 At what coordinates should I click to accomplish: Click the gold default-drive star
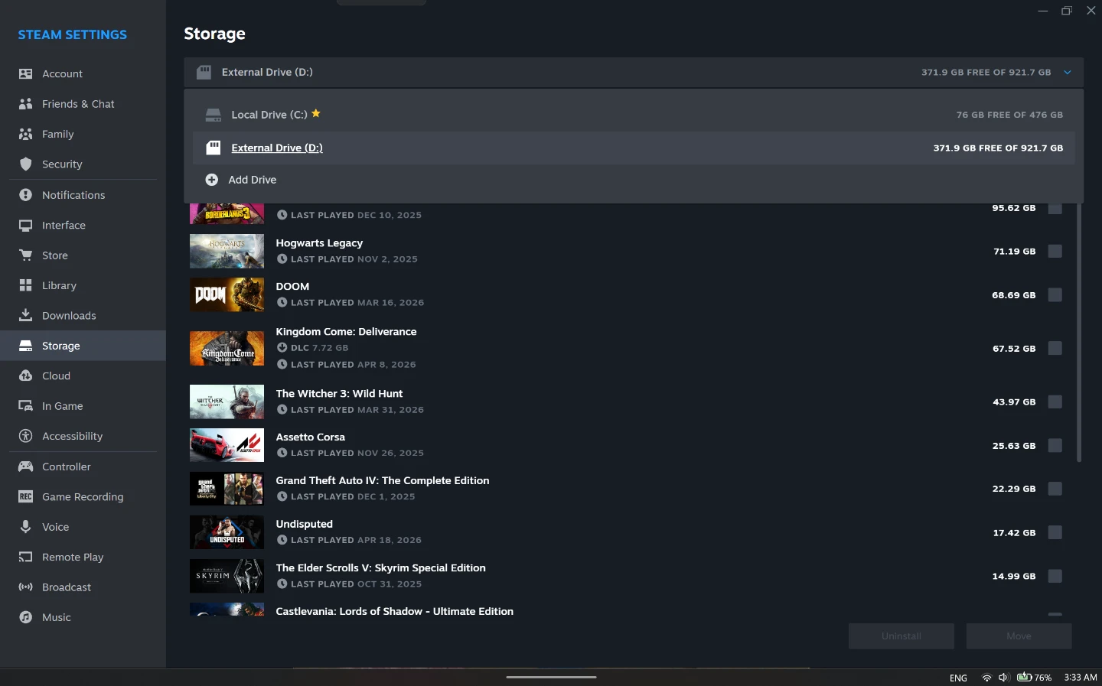[x=316, y=114]
